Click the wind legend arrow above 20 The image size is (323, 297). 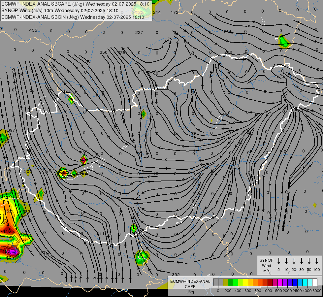click(294, 261)
